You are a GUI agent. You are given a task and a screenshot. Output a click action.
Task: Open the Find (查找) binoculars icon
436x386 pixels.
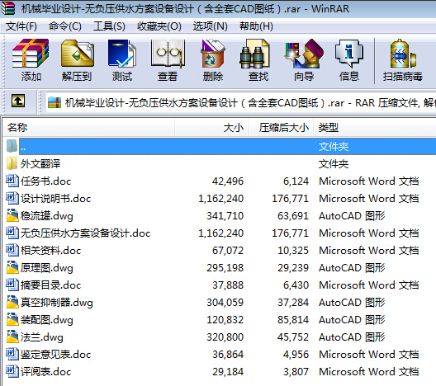pos(254,54)
